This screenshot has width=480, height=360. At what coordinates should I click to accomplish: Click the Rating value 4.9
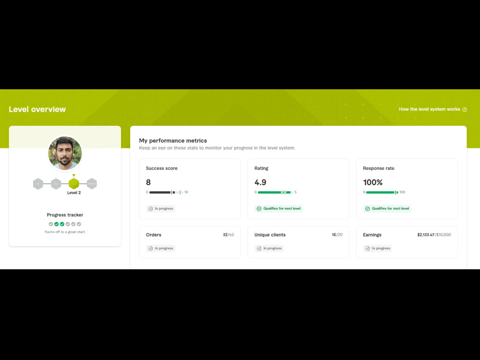point(260,182)
